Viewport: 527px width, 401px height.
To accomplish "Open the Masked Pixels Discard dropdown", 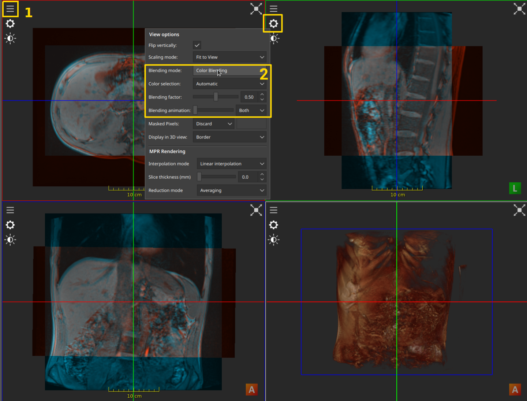I will point(213,124).
